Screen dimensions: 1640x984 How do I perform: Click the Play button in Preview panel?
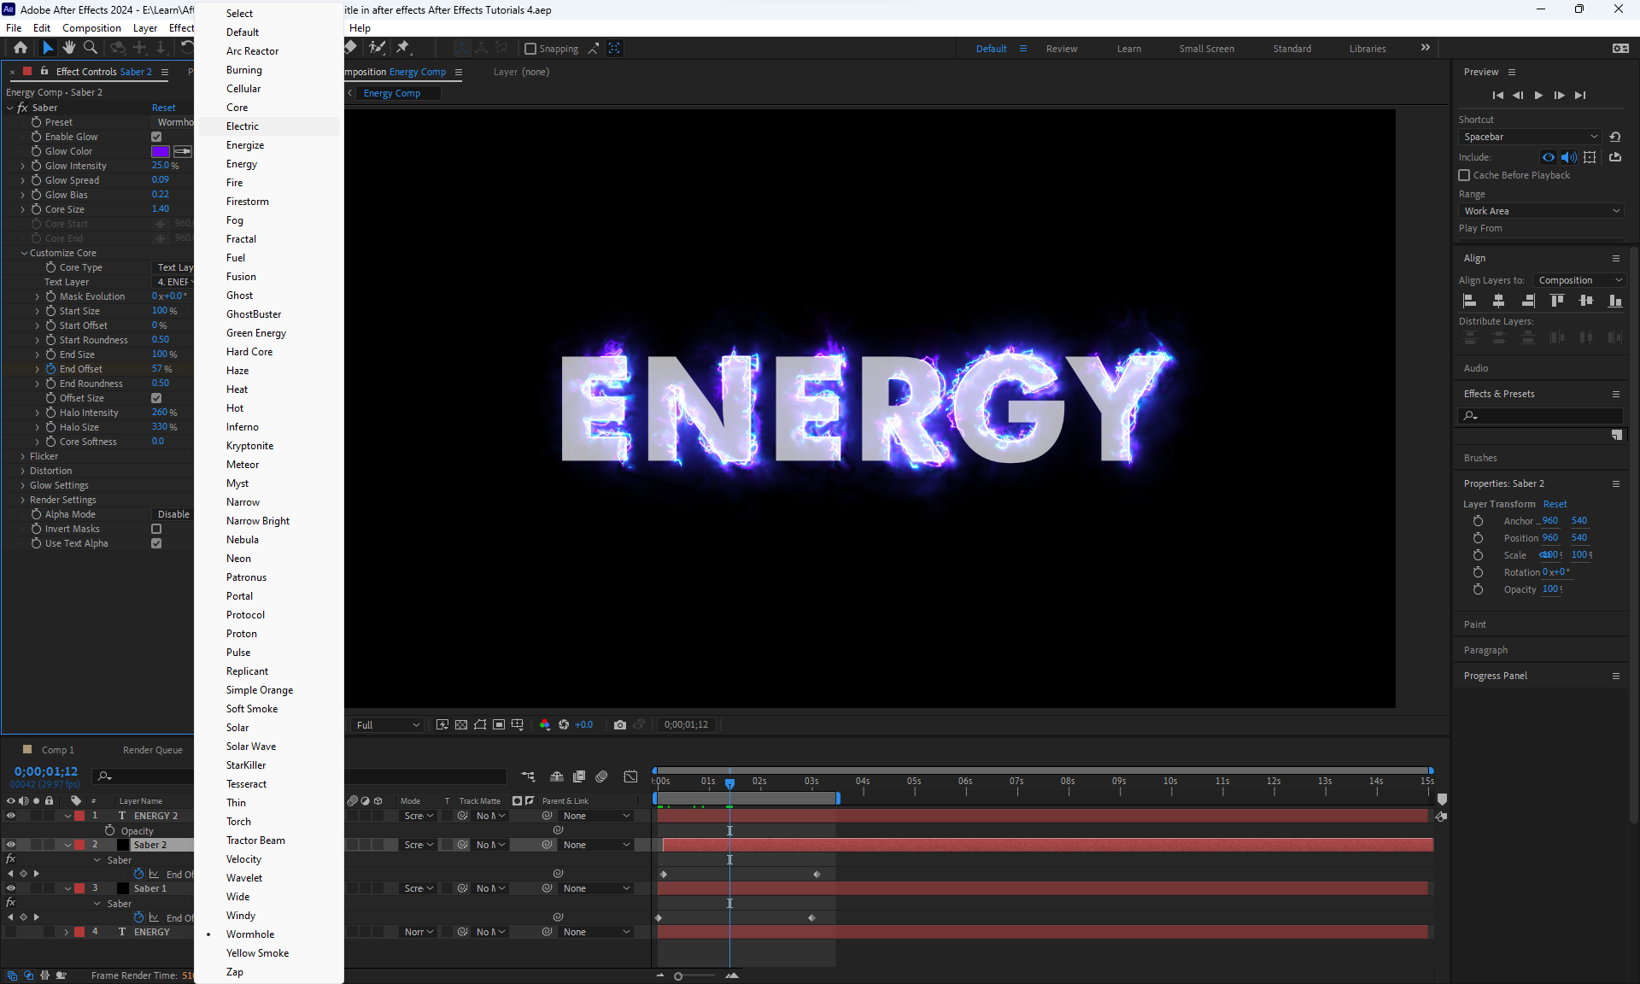(x=1538, y=95)
